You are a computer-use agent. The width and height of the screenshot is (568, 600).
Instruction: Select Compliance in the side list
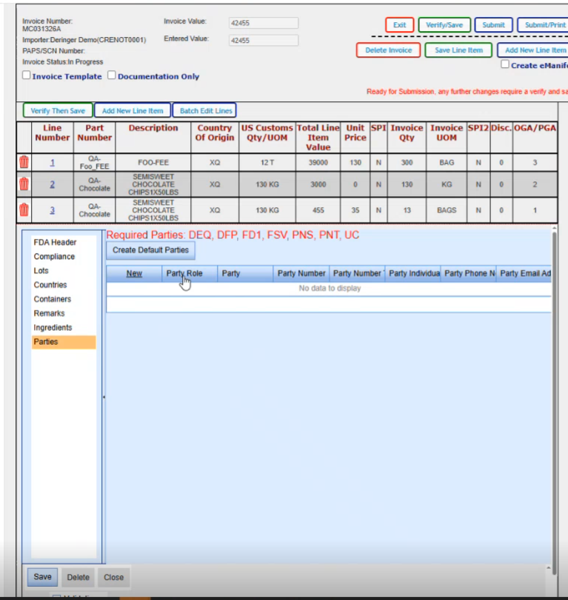(54, 257)
